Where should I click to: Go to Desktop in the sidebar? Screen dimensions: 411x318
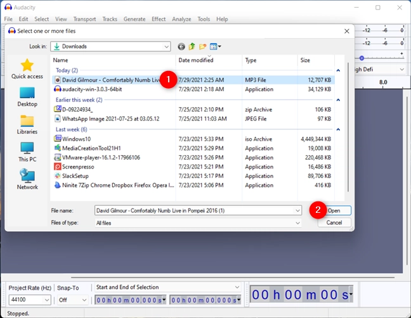tap(27, 97)
